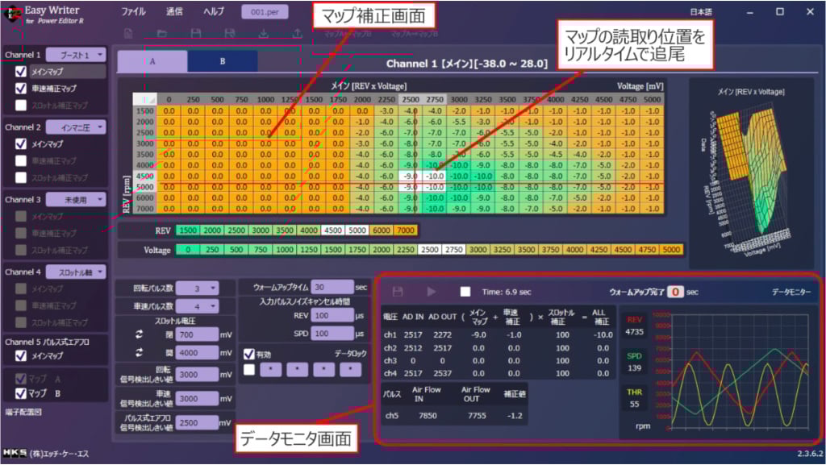
Task: Select the save-as icon in the toolbar
Action: [x=231, y=33]
